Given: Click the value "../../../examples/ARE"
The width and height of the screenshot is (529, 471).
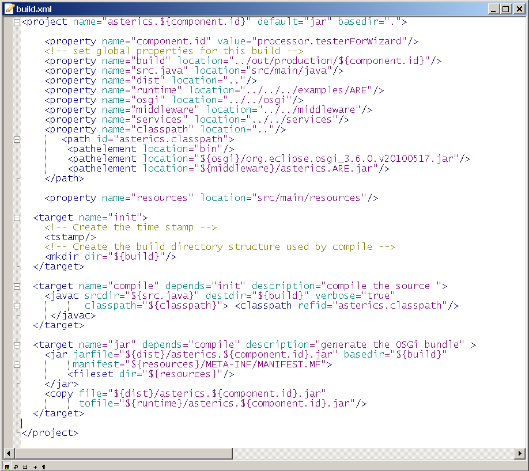Looking at the screenshot, I should pyautogui.click(x=307, y=90).
